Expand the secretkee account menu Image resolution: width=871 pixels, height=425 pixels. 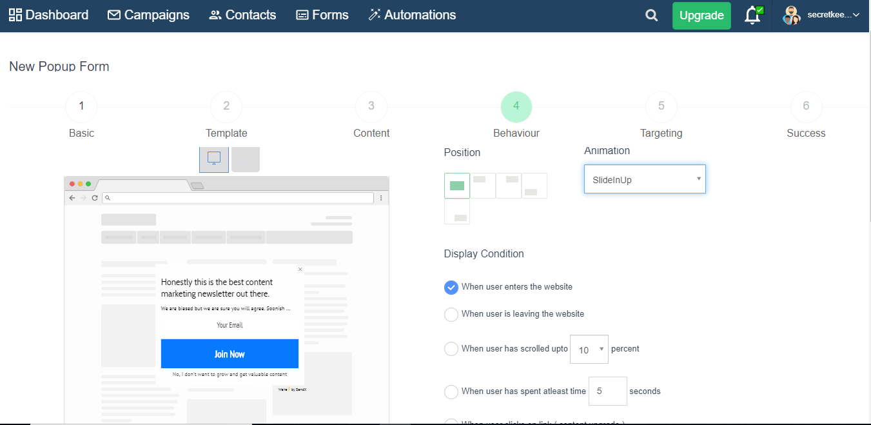pos(821,15)
